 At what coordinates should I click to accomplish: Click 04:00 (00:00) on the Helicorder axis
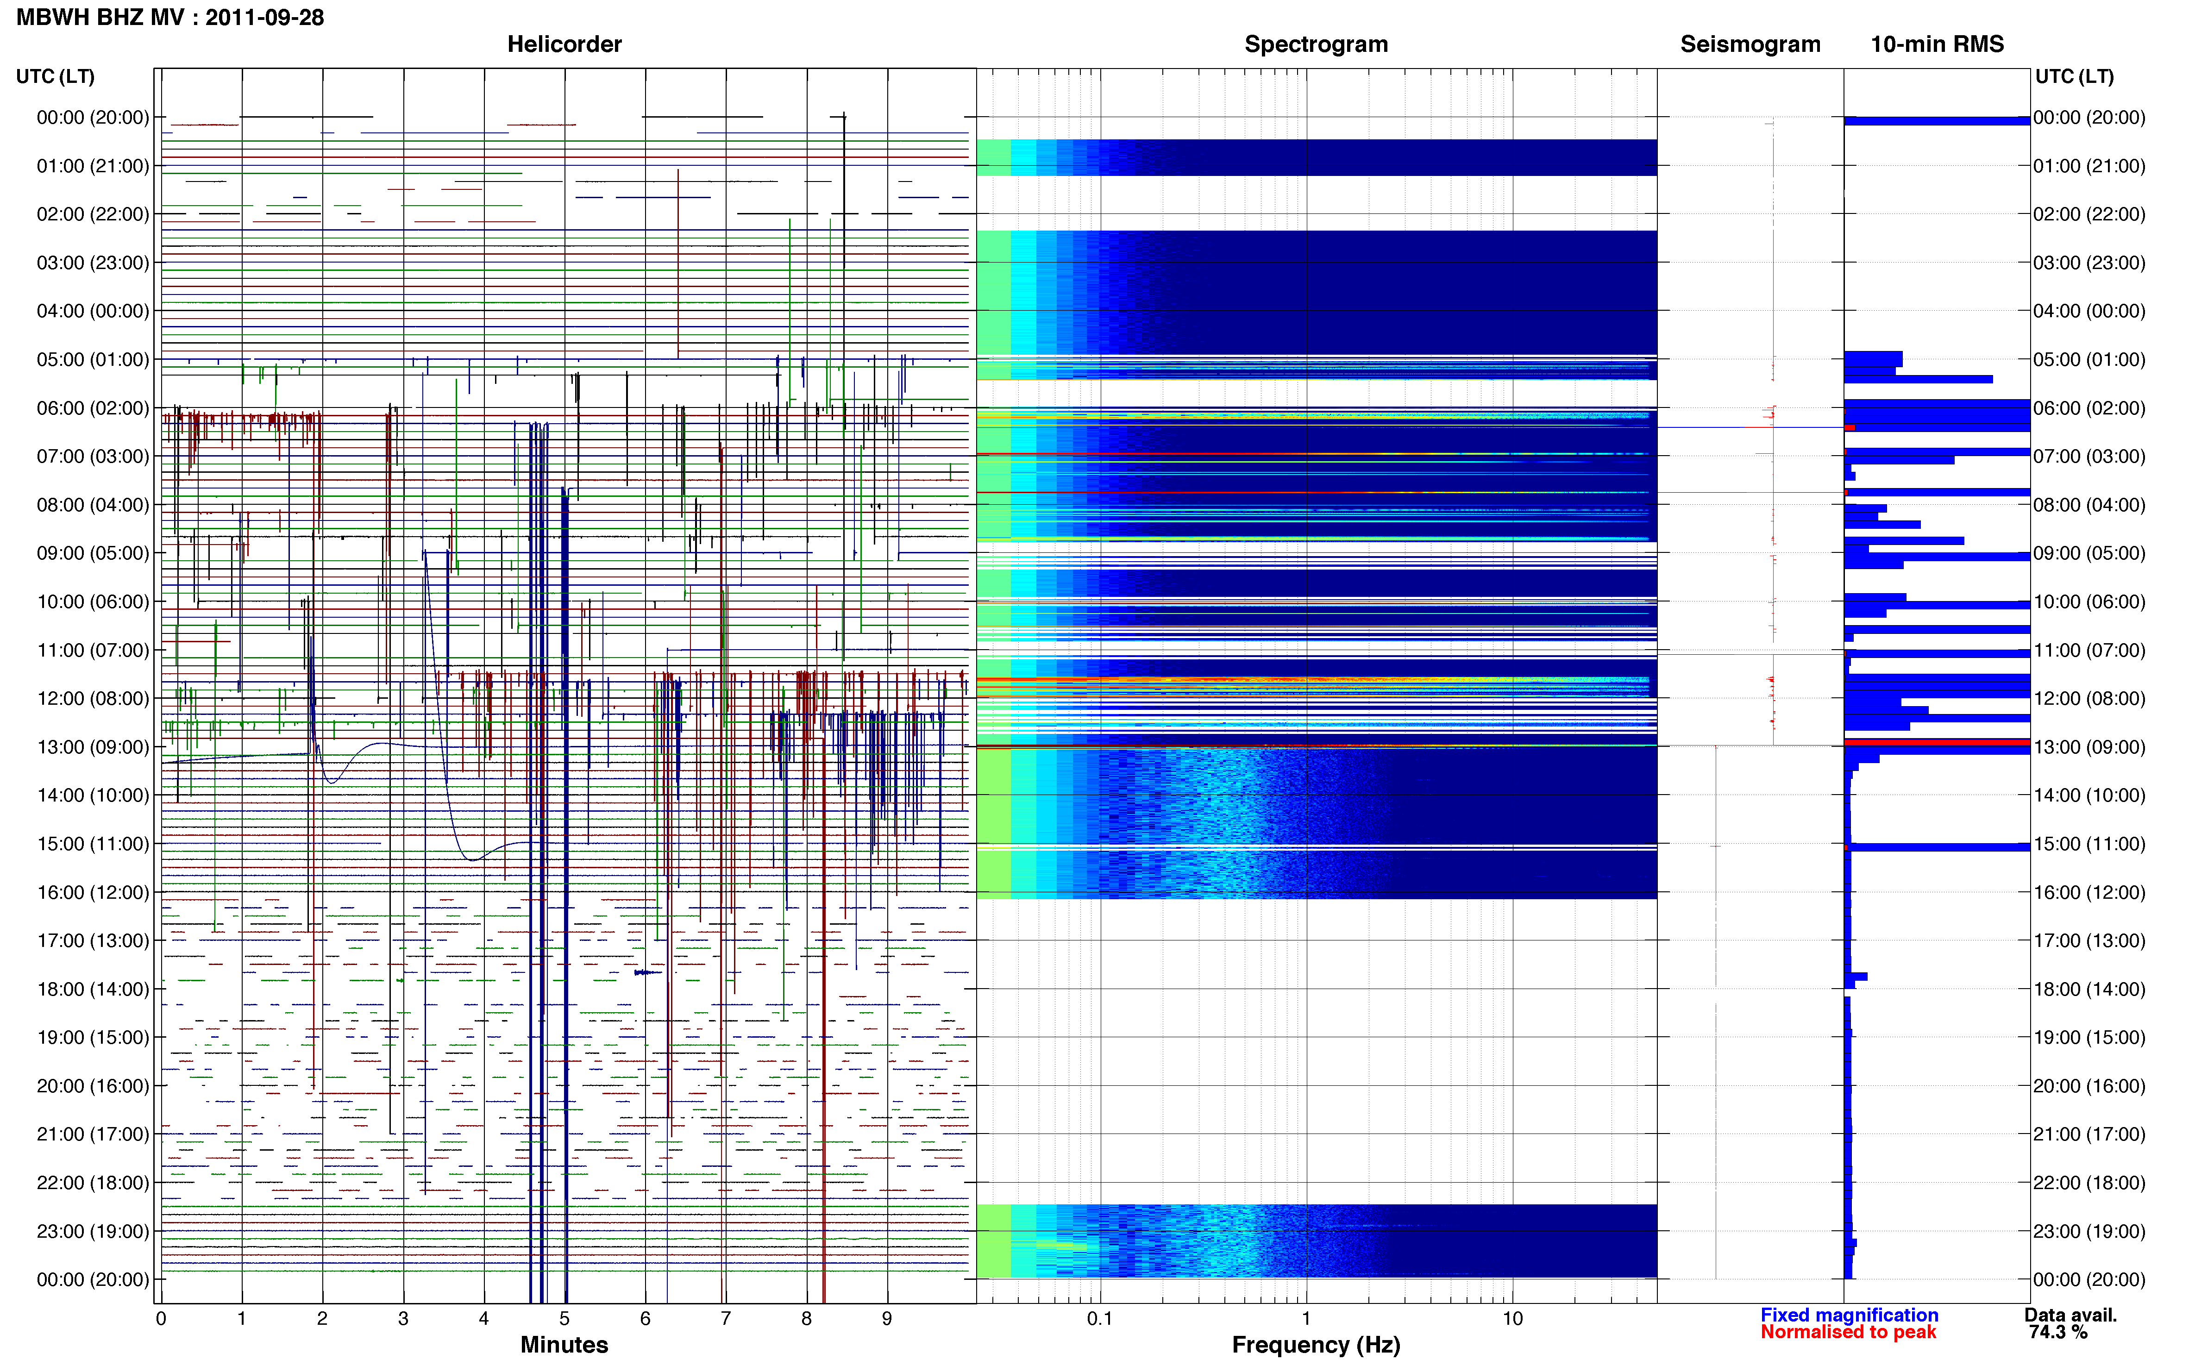pos(93,311)
